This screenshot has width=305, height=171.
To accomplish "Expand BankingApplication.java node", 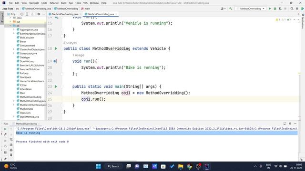I will tap(14, 34).
